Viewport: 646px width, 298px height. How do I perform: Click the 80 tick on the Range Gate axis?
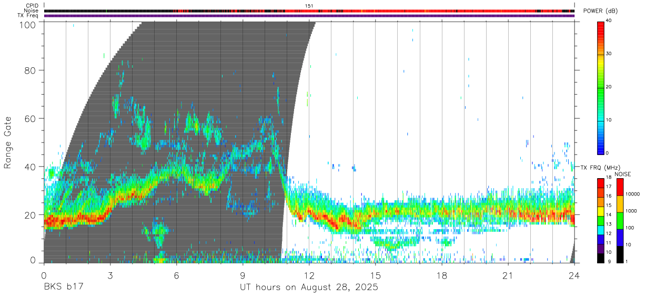29,69
